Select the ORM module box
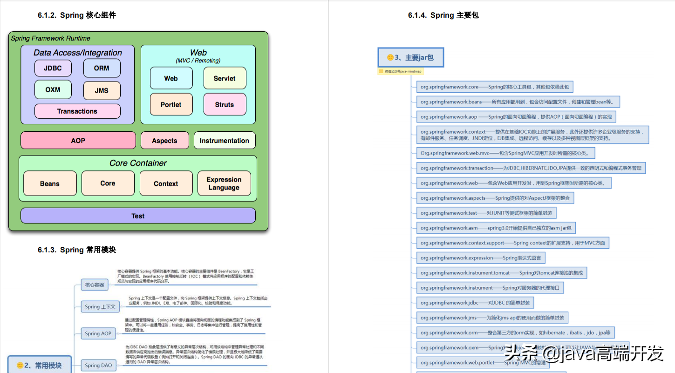This screenshot has height=373, width=675. [x=102, y=68]
